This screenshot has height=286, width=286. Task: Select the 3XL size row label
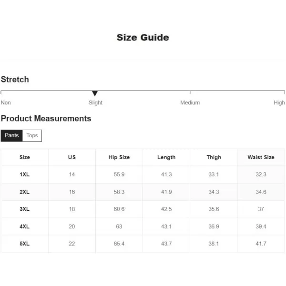[24, 209]
